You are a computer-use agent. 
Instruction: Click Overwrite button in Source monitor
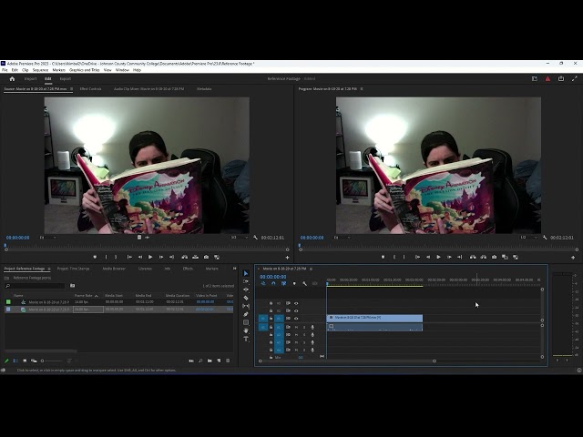(x=195, y=257)
